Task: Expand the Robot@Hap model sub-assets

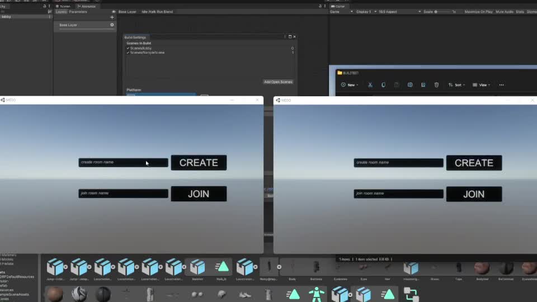Action: [x=279, y=267]
